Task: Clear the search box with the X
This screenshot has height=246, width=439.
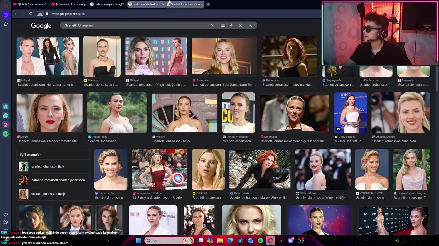Action: (x=212, y=25)
